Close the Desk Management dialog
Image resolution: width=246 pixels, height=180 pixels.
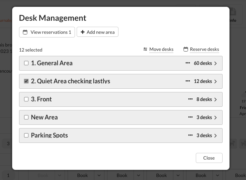[209, 158]
